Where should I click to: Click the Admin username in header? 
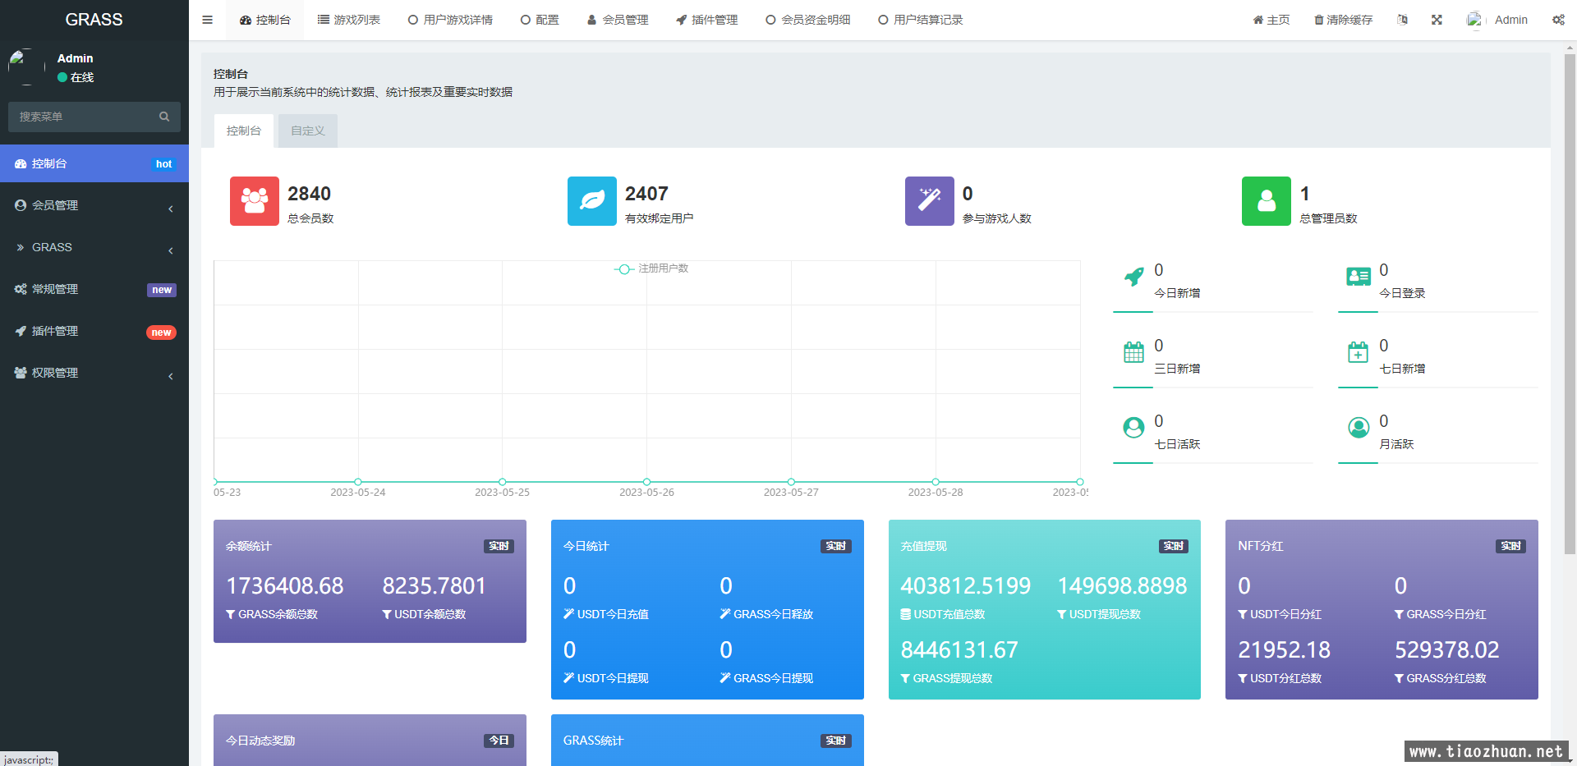tap(1511, 20)
